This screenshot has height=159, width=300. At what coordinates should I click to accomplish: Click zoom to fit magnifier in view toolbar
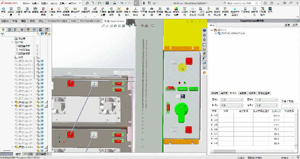[x=103, y=26]
